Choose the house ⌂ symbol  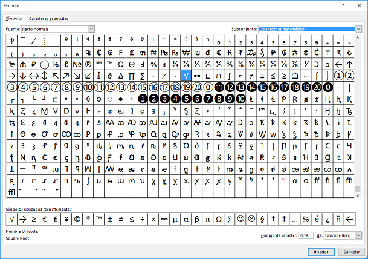click(295, 76)
